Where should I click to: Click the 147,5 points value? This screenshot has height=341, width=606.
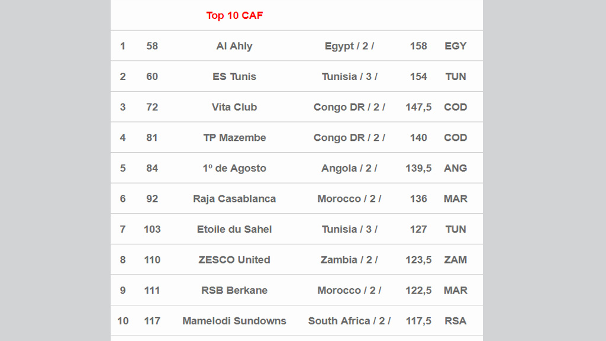[418, 107]
